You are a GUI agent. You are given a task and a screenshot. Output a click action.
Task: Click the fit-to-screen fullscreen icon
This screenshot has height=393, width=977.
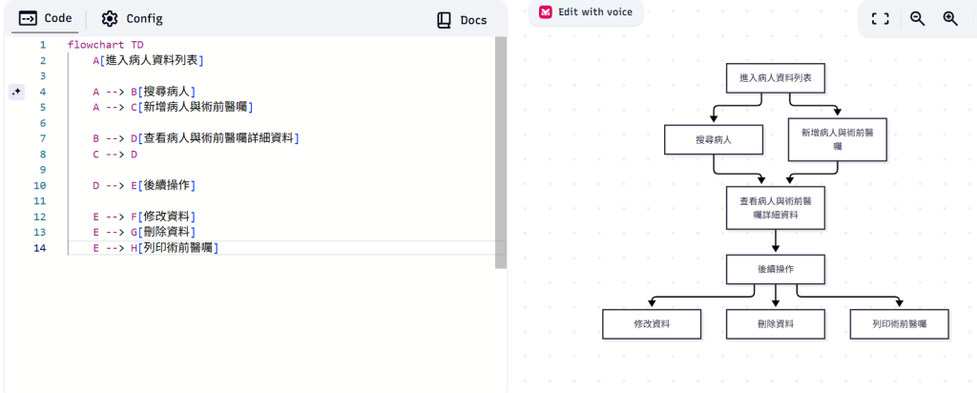[880, 19]
